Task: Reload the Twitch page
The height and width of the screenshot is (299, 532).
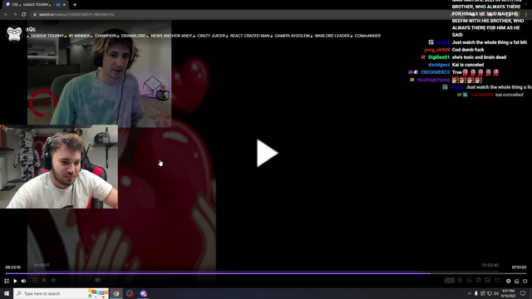Action: point(24,15)
